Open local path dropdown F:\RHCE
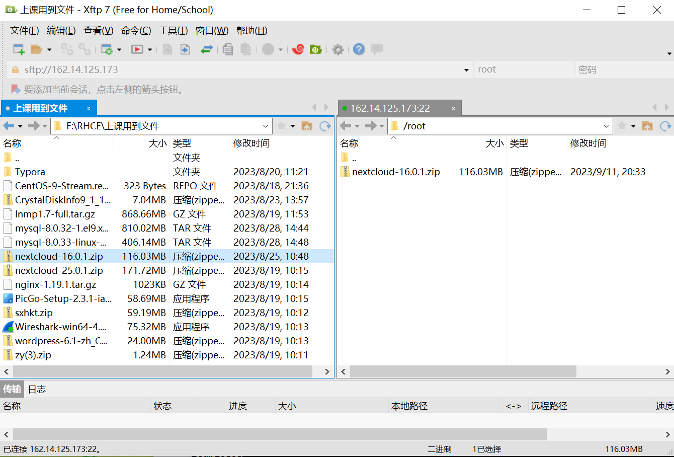 coord(266,126)
